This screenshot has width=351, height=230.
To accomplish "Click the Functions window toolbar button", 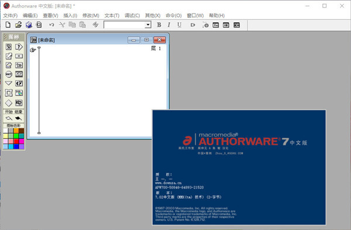I will 215,25.
